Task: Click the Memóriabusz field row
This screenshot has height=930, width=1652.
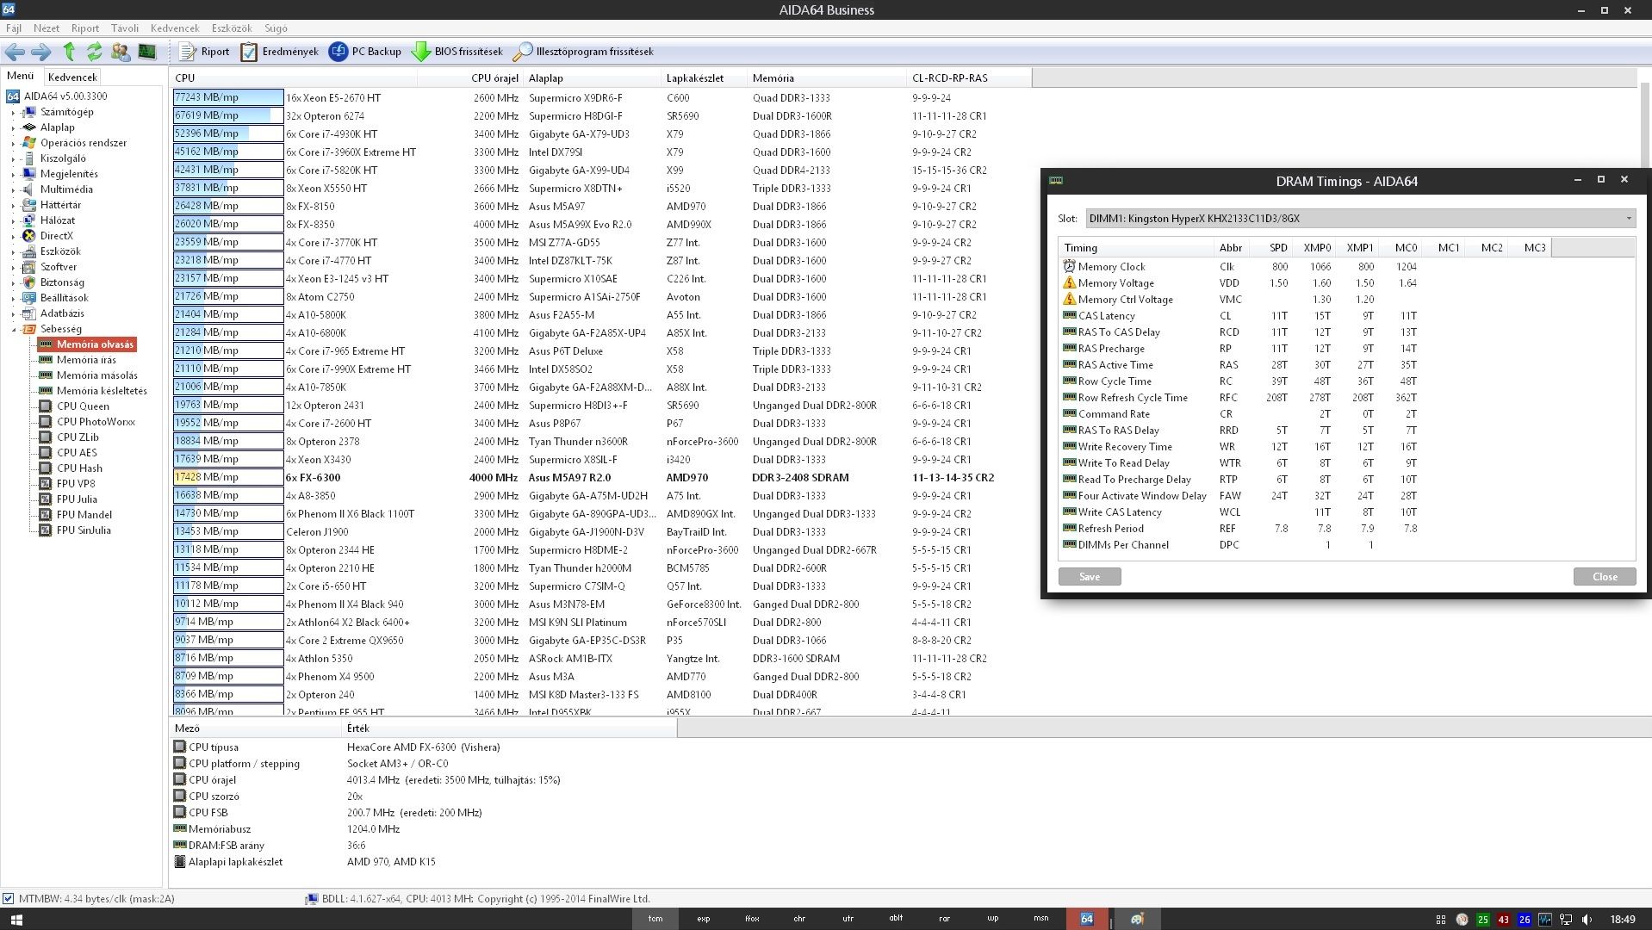Action: 424,829
